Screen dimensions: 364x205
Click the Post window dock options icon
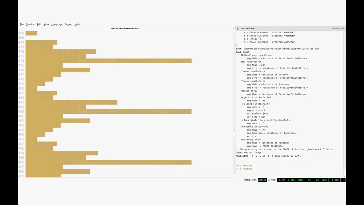pos(237,28)
